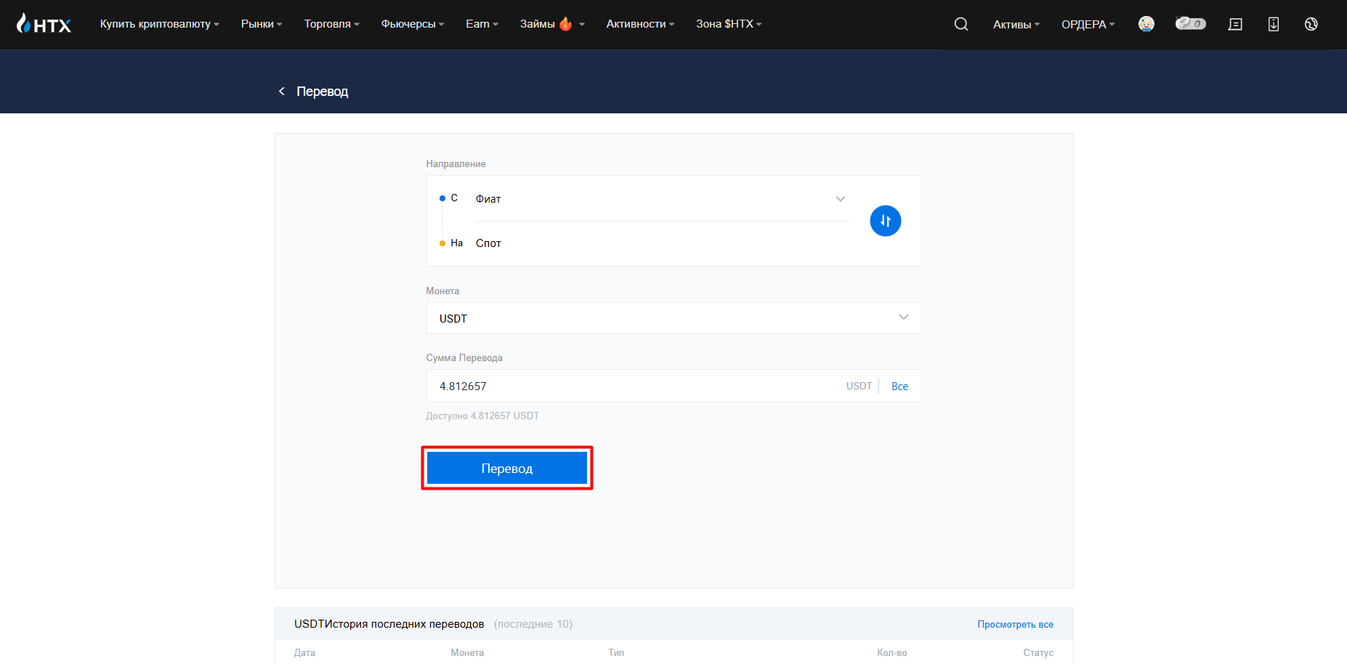Click the Тип column header
Viewport: 1347px width, 664px height.
pyautogui.click(x=616, y=653)
